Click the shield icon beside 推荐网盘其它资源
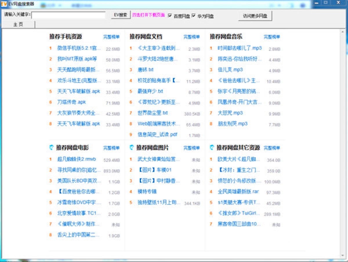The height and width of the screenshot is (262, 348). click(x=212, y=148)
